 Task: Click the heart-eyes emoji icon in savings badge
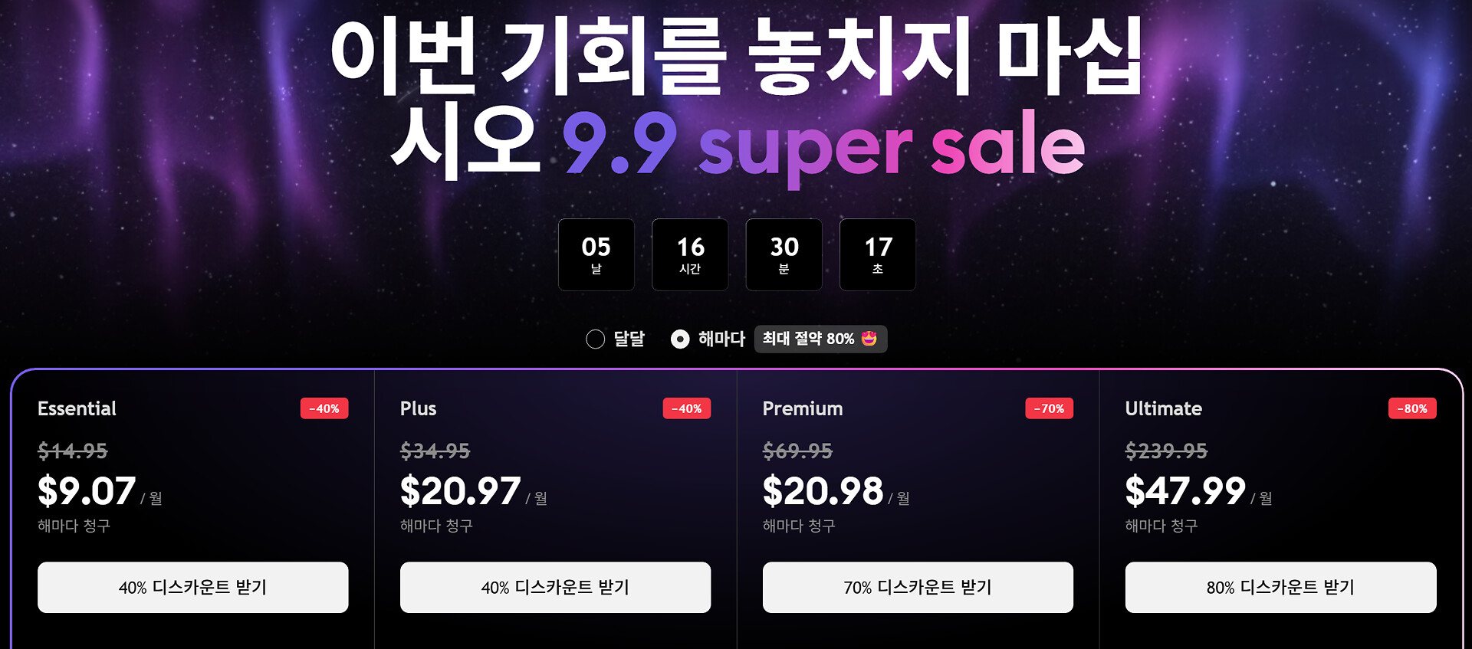click(869, 339)
